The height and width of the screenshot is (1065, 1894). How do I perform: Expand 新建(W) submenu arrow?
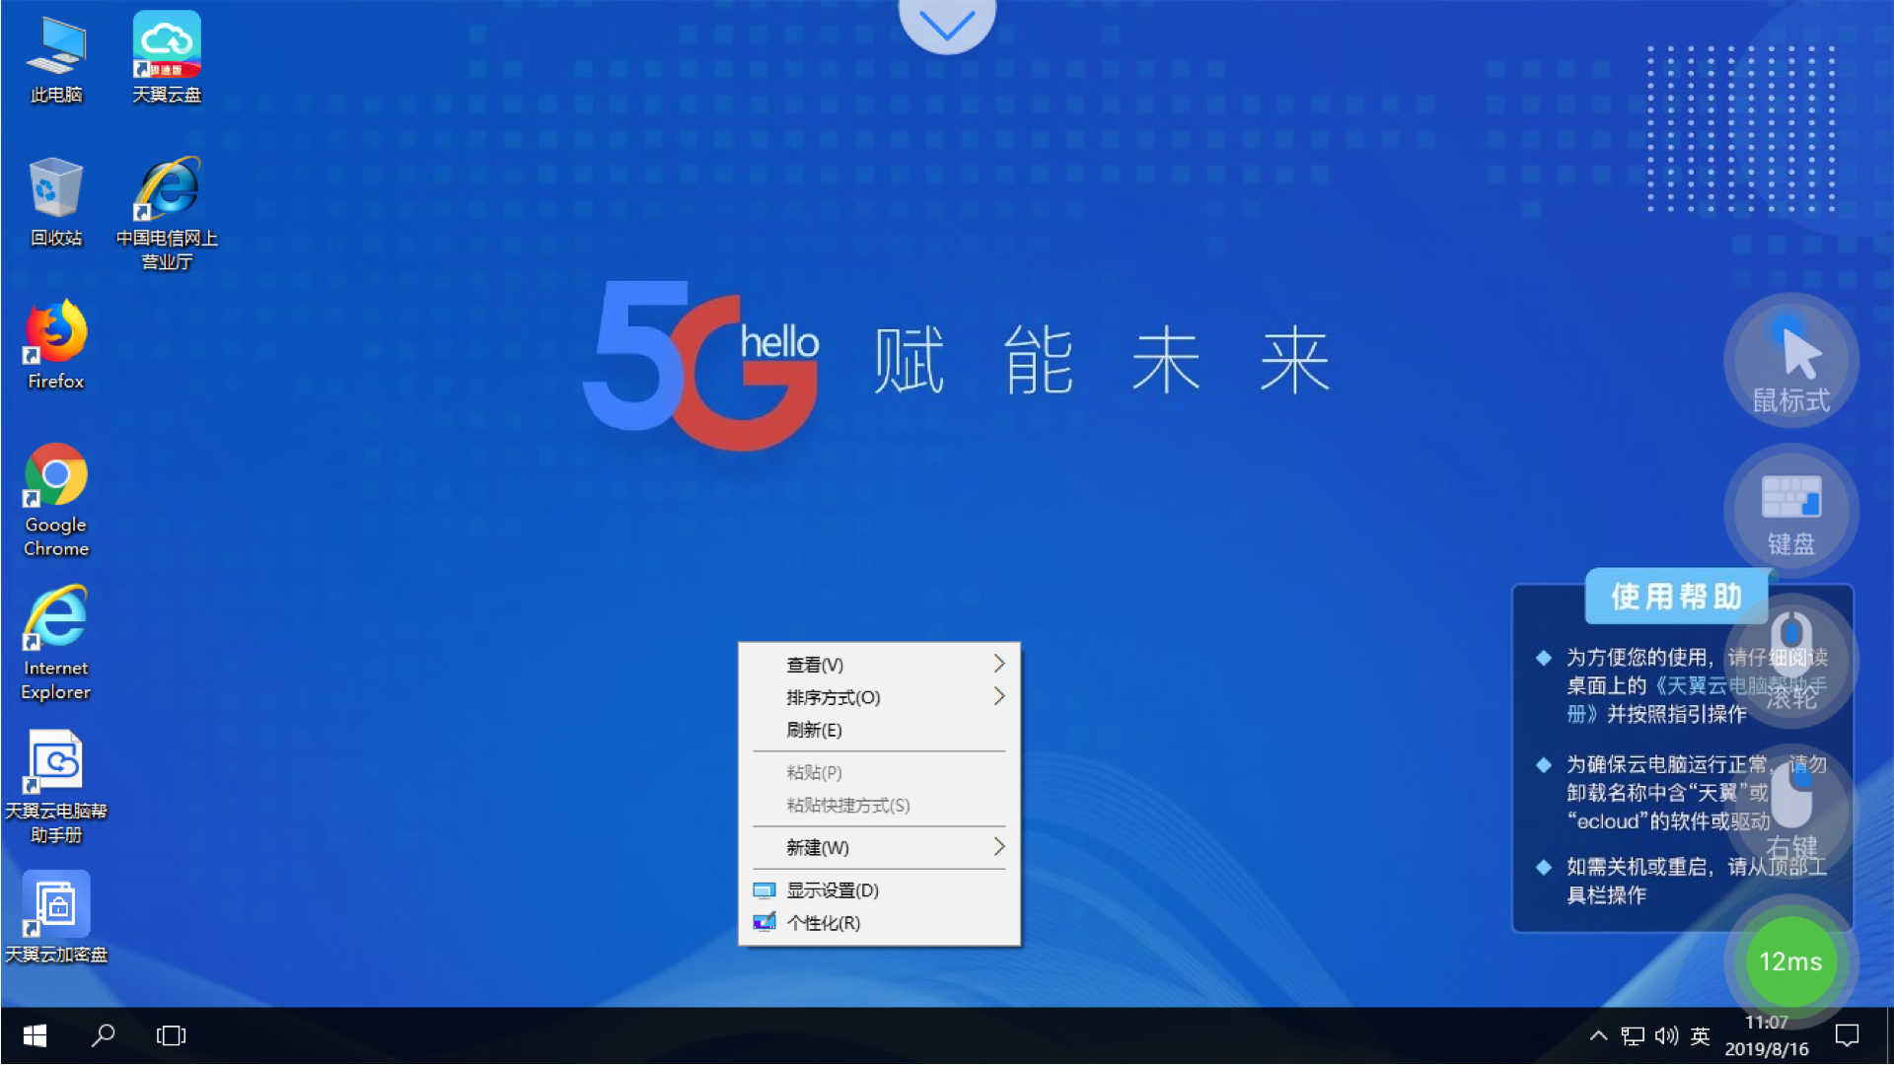pos(999,846)
